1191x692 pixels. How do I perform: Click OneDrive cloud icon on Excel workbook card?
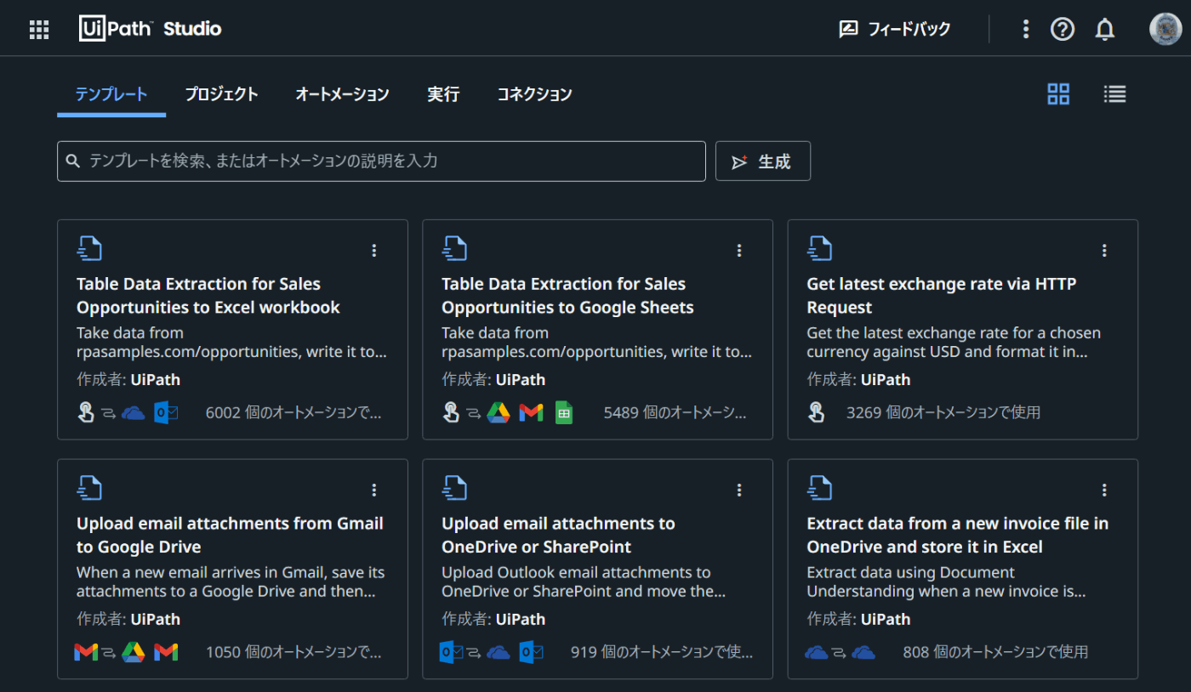click(134, 413)
